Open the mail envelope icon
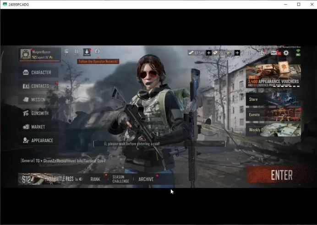 (274, 53)
